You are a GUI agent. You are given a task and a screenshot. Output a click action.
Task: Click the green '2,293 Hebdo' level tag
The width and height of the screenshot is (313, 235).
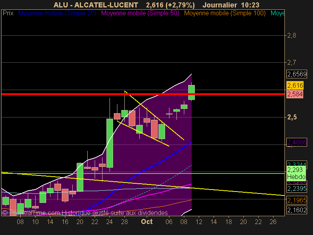pyautogui.click(x=296, y=173)
